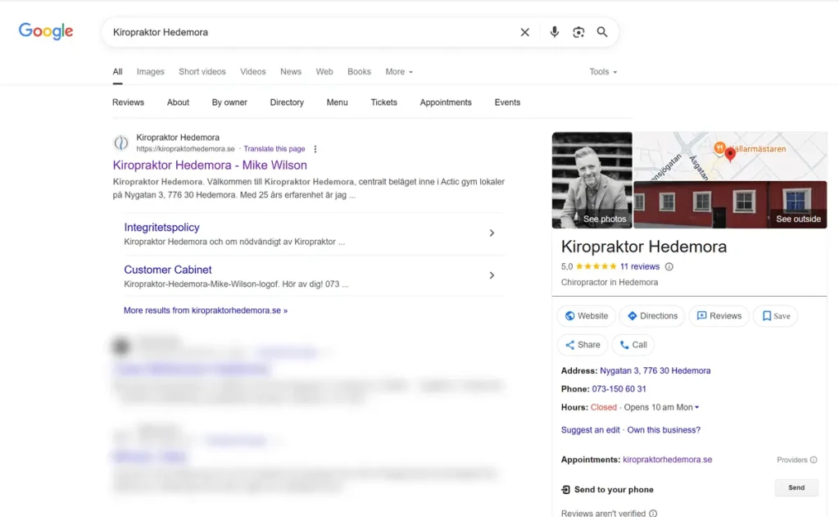Click the magnifying glass search icon
The image size is (839, 517).
click(602, 32)
